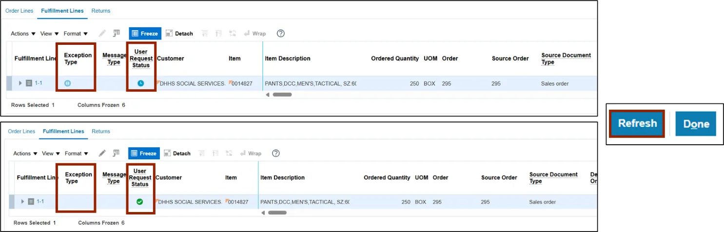Click quantity 250 cell in bottom panel
This screenshot has width=724, height=232.
coord(406,202)
